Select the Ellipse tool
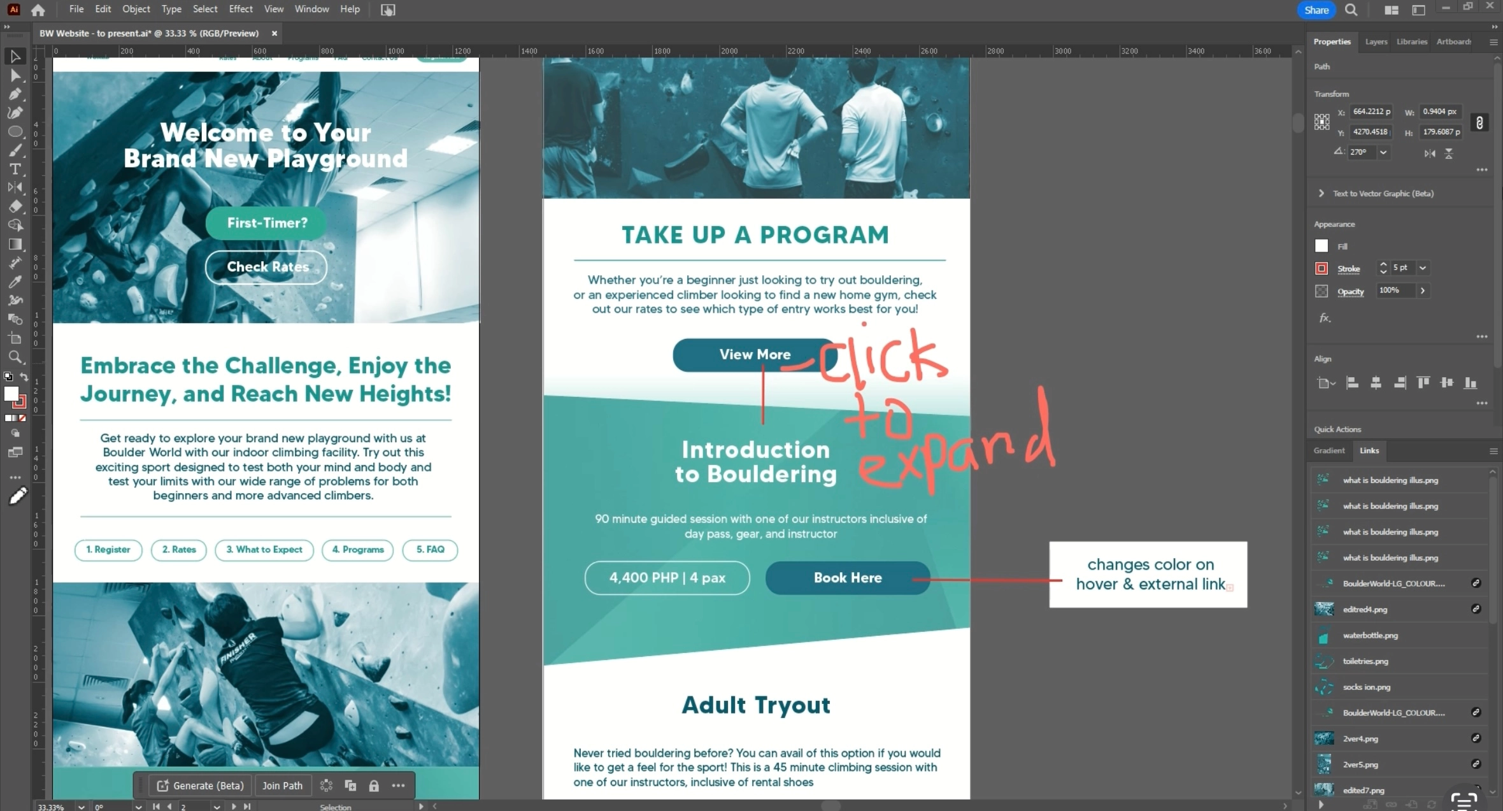This screenshot has height=811, width=1503. tap(15, 132)
